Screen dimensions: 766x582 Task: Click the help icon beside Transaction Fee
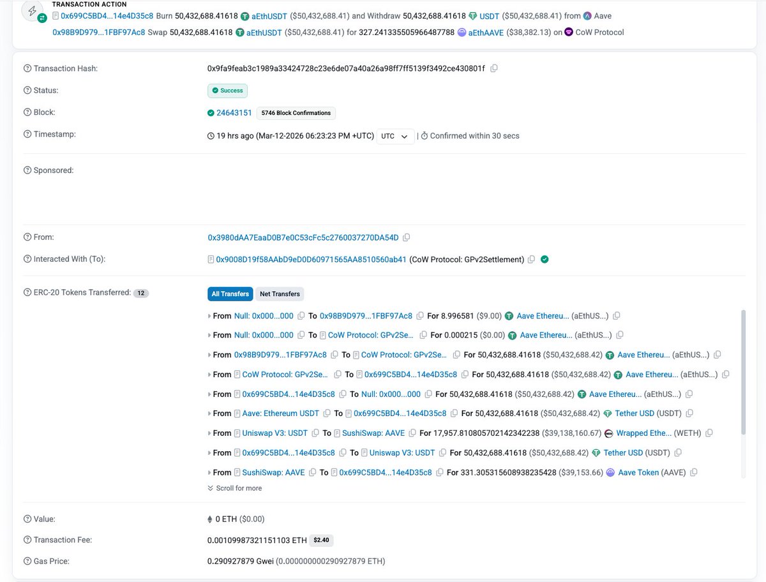(27, 540)
